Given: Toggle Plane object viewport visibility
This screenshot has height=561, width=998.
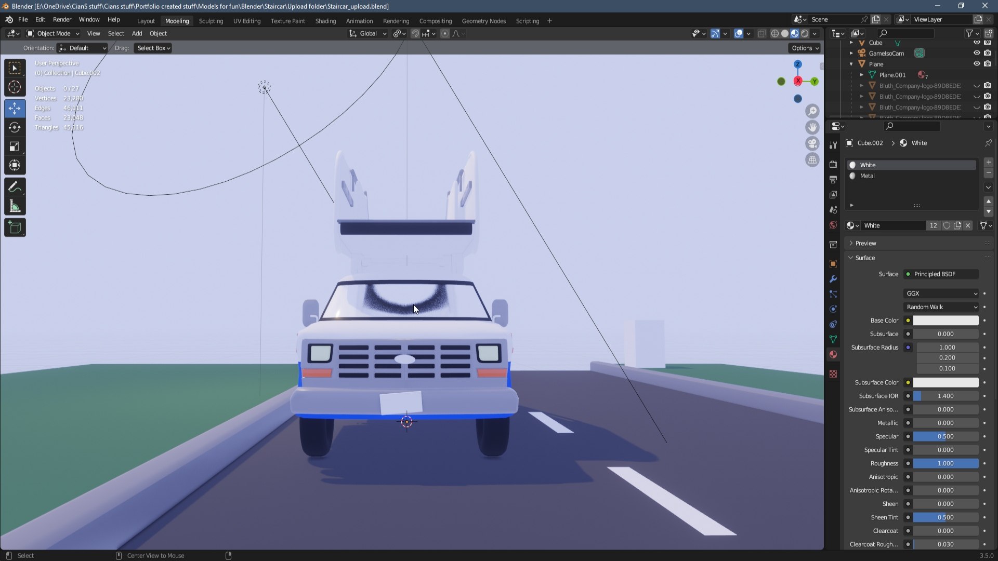Looking at the screenshot, I should [976, 64].
